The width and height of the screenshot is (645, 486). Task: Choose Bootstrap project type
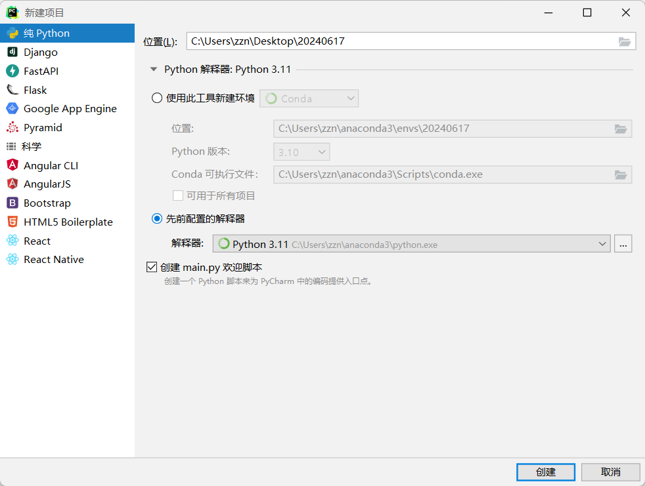tap(67, 203)
